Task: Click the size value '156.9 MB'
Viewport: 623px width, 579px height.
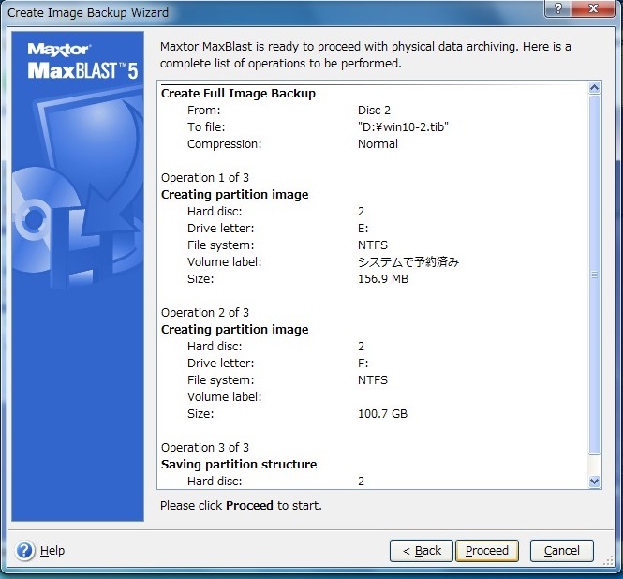Action: 383,278
